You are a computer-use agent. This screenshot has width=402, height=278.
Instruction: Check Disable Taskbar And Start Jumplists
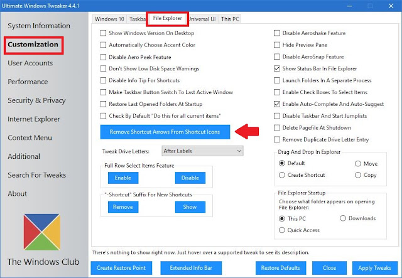277,116
